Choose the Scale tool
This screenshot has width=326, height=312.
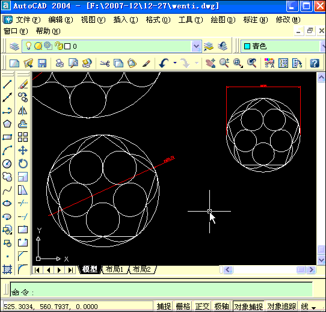(x=23, y=177)
